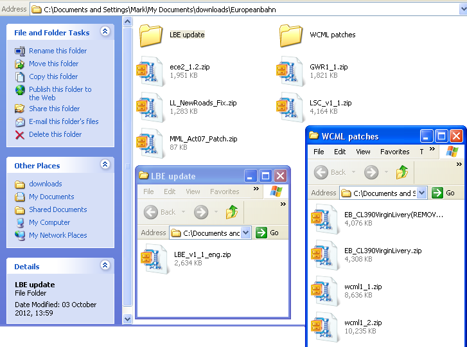Open Shared Documents link
The width and height of the screenshot is (467, 347).
pyautogui.click(x=58, y=209)
